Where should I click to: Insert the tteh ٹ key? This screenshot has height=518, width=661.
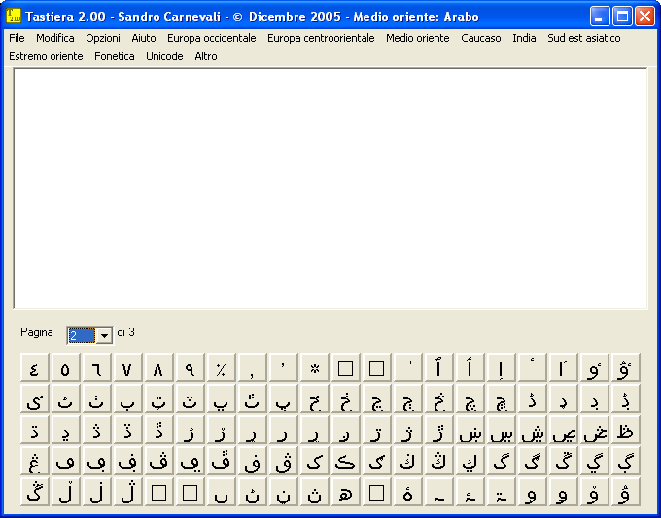(66, 398)
